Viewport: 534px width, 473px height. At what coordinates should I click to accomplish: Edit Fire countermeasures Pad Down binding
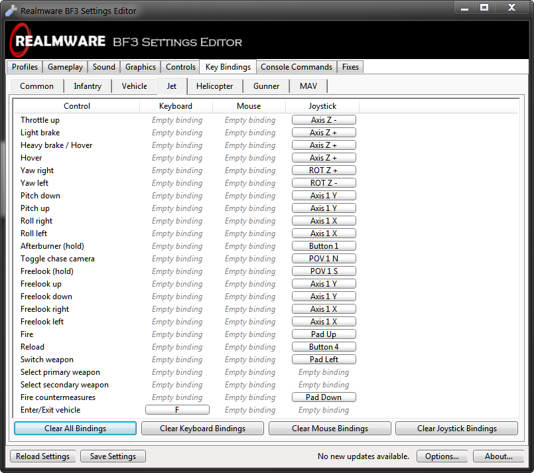tap(324, 397)
